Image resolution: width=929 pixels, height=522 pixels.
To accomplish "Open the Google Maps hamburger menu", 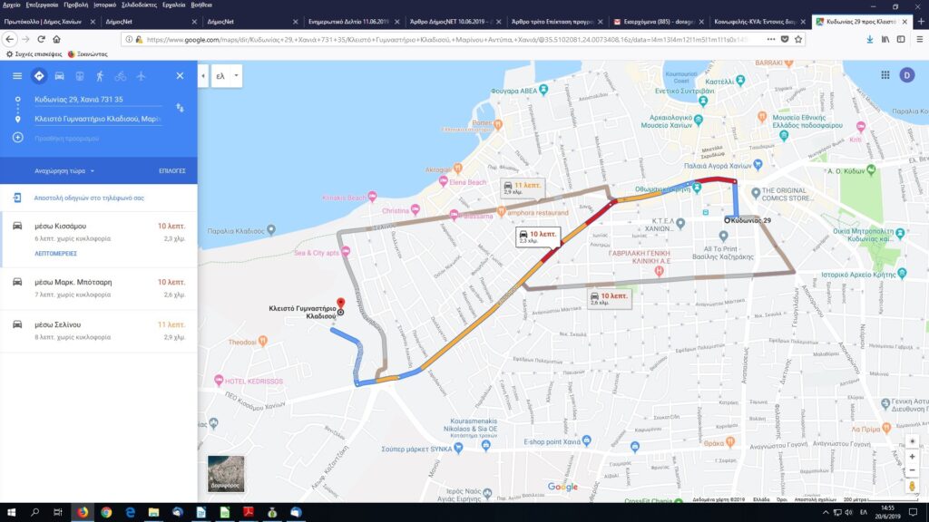I will 17,75.
